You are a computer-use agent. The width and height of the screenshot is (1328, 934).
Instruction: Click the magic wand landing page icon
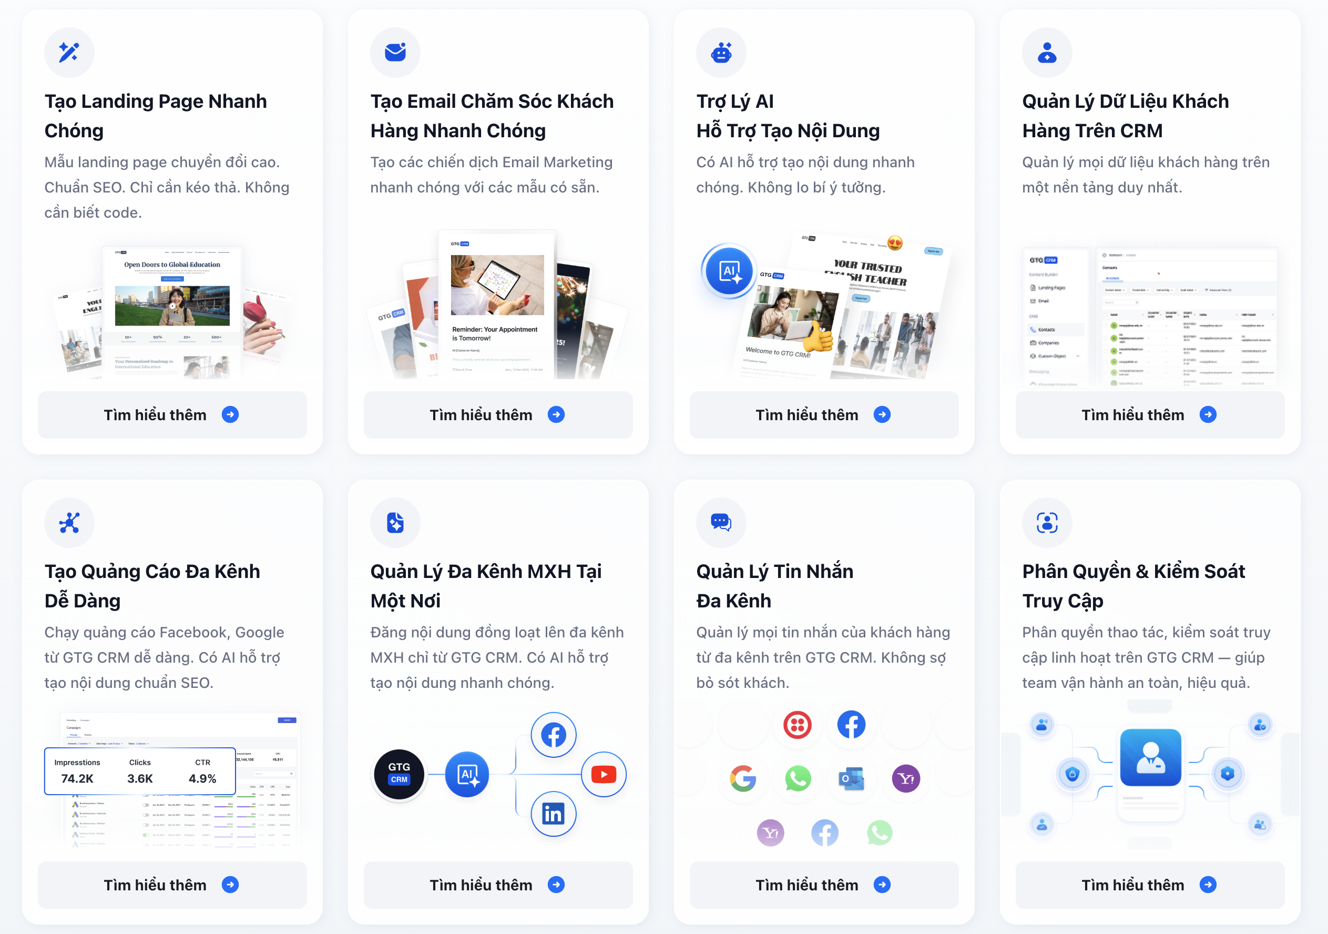[69, 53]
